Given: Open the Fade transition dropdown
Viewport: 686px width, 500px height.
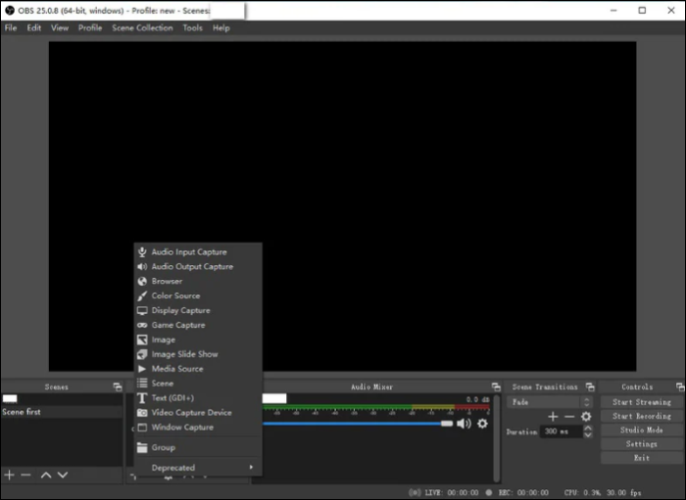Looking at the screenshot, I should (549, 402).
